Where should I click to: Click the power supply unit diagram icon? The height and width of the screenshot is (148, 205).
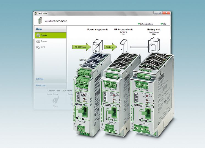click(x=98, y=46)
